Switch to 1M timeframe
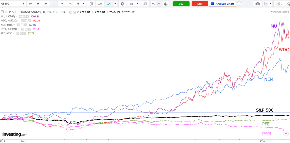 pos(70,4)
